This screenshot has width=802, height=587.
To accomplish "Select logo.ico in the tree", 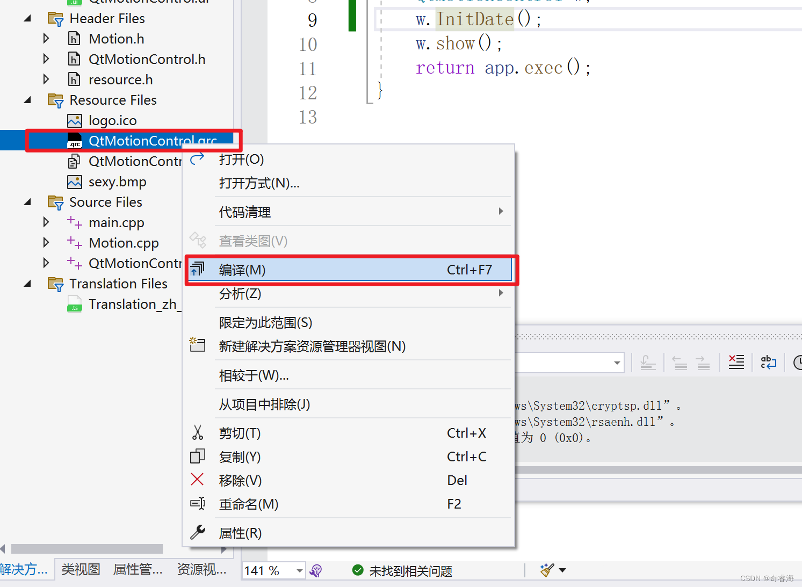I will 113,120.
